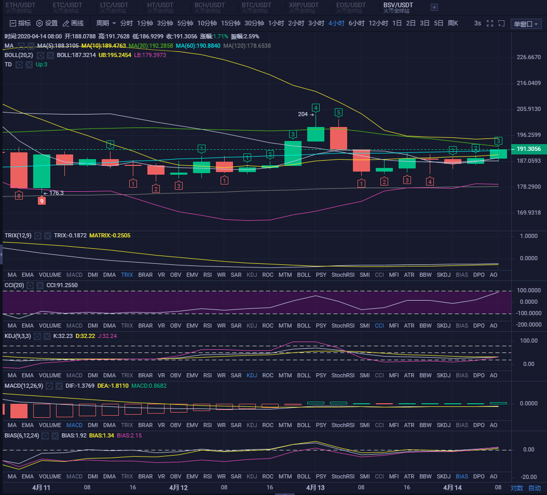Open TD indicator settings gear
The image size is (547, 495).
pos(19,64)
